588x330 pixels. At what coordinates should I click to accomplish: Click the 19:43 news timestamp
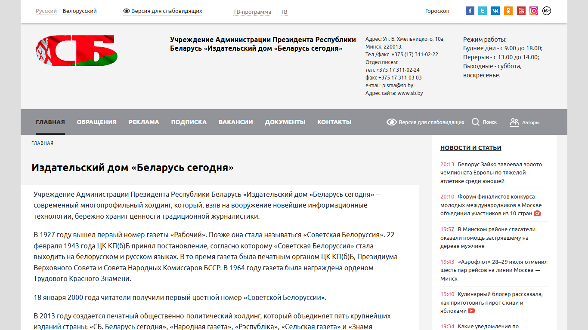(447, 262)
